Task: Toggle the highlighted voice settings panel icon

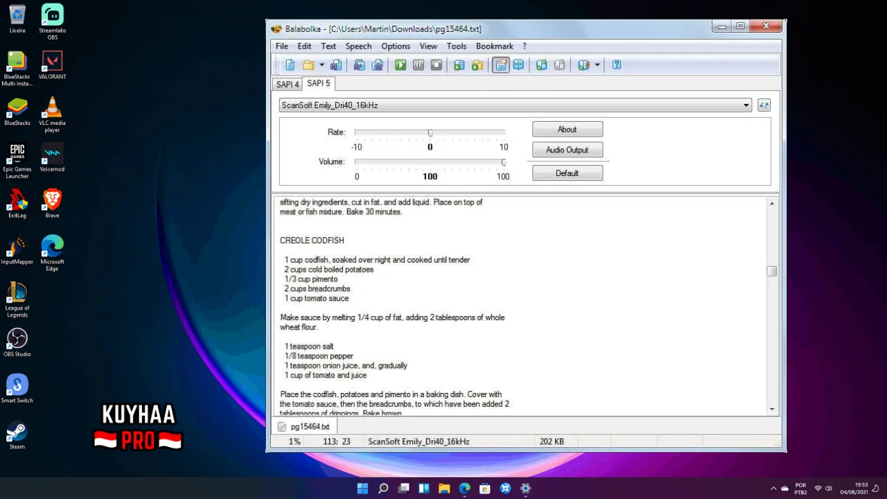Action: (x=500, y=65)
